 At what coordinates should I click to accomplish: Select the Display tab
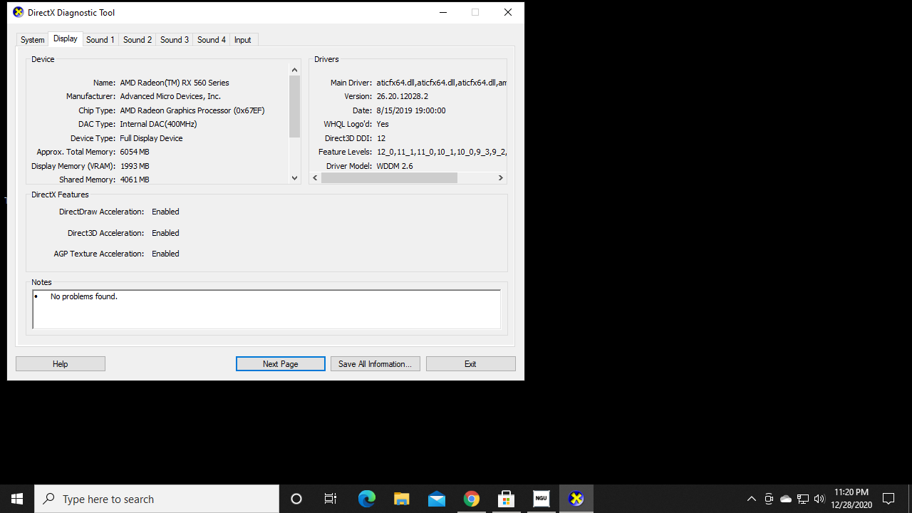tap(66, 39)
